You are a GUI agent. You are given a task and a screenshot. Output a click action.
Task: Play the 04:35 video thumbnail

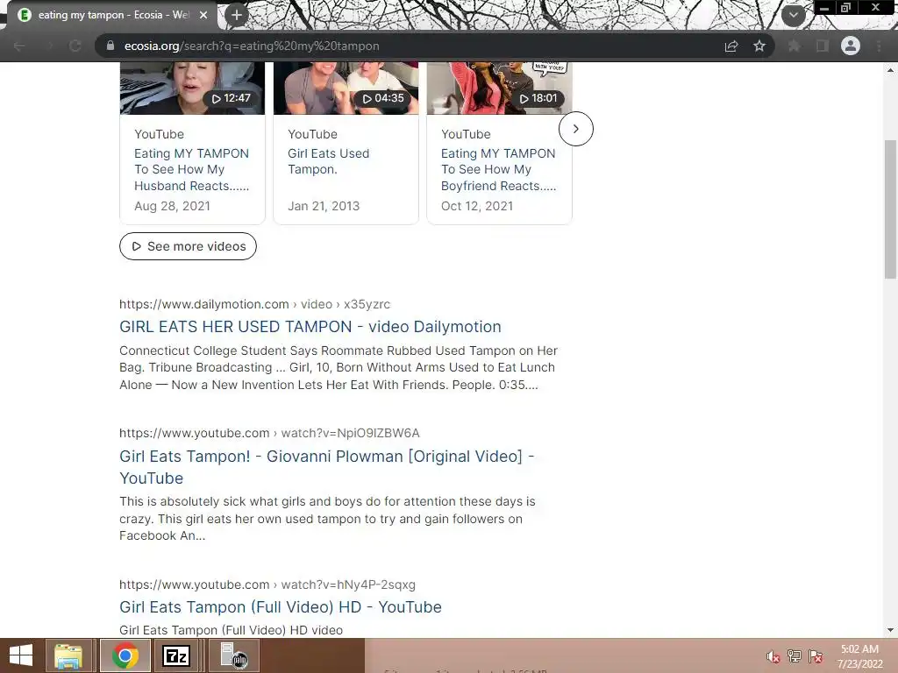coord(346,89)
